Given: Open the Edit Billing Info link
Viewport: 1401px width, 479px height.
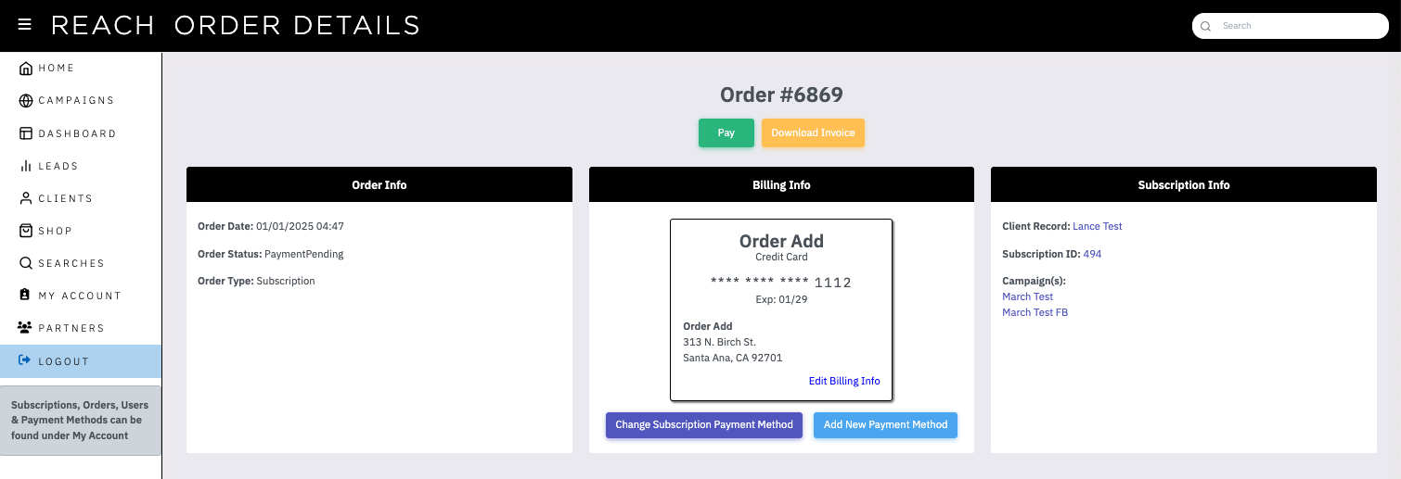Looking at the screenshot, I should pyautogui.click(x=844, y=381).
